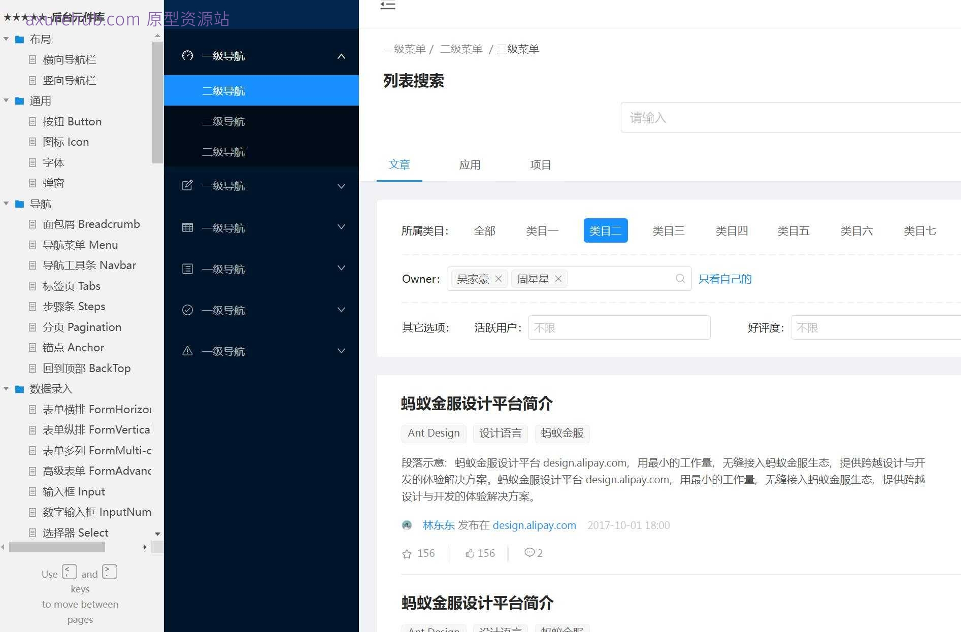The image size is (961, 632).
Task: Open the design.alipay.com link
Action: [x=534, y=525]
